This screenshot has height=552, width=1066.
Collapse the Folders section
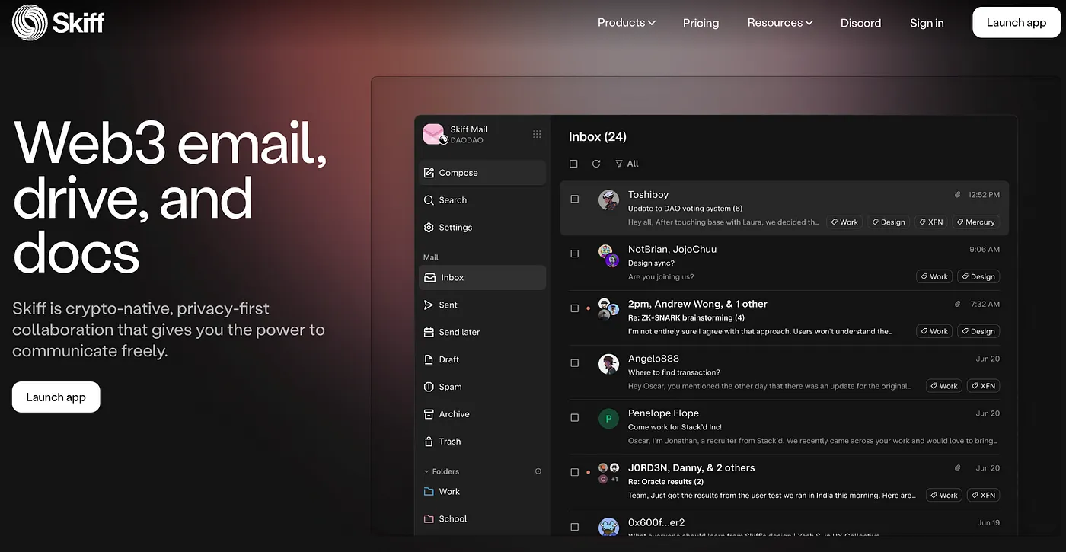442,471
